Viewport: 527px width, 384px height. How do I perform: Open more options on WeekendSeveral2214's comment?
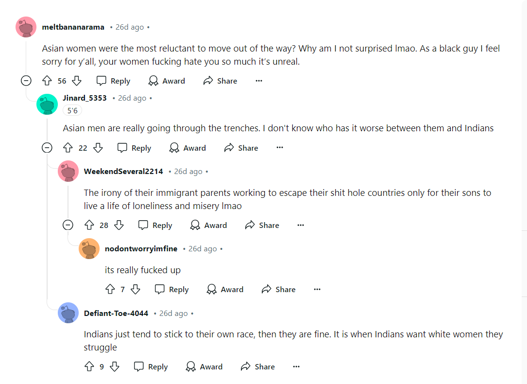(x=301, y=225)
